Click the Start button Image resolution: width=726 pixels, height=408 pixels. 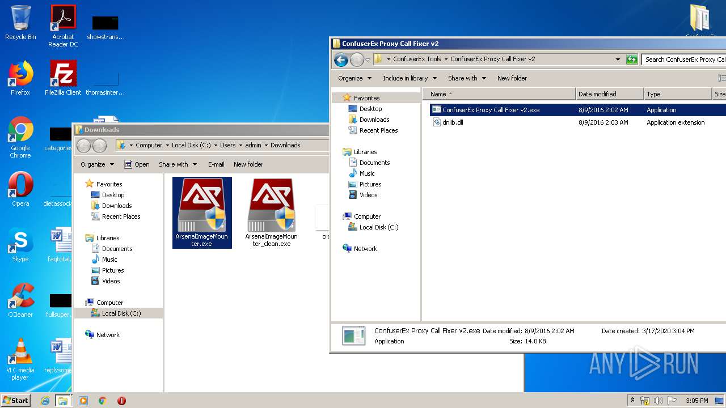coord(16,400)
